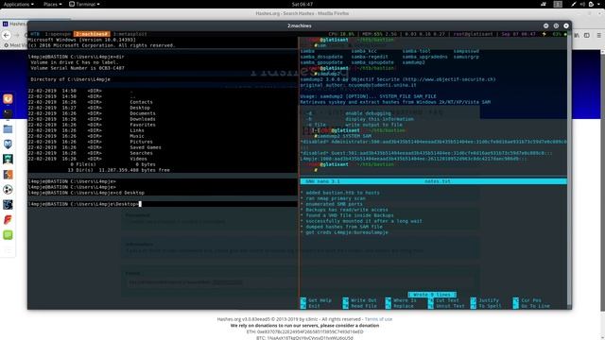Image resolution: width=605 pixels, height=340 pixels.
Task: Launch the red F icon in the dock
Action: [8, 220]
